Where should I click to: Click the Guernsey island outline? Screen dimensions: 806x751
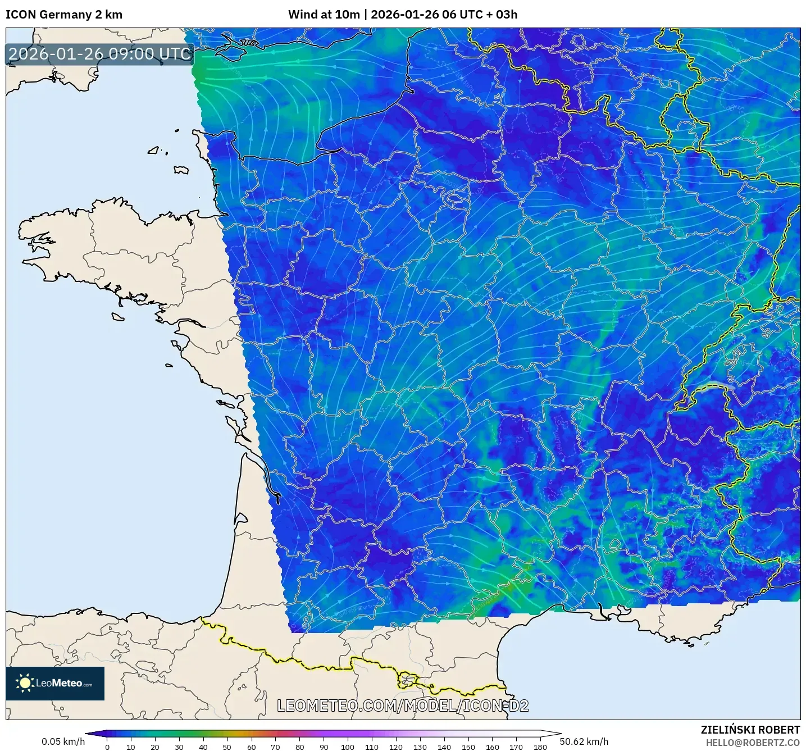pyautogui.click(x=153, y=151)
